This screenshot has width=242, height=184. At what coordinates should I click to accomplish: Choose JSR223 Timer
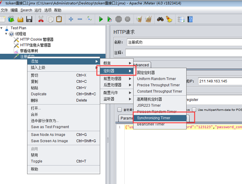160,105
